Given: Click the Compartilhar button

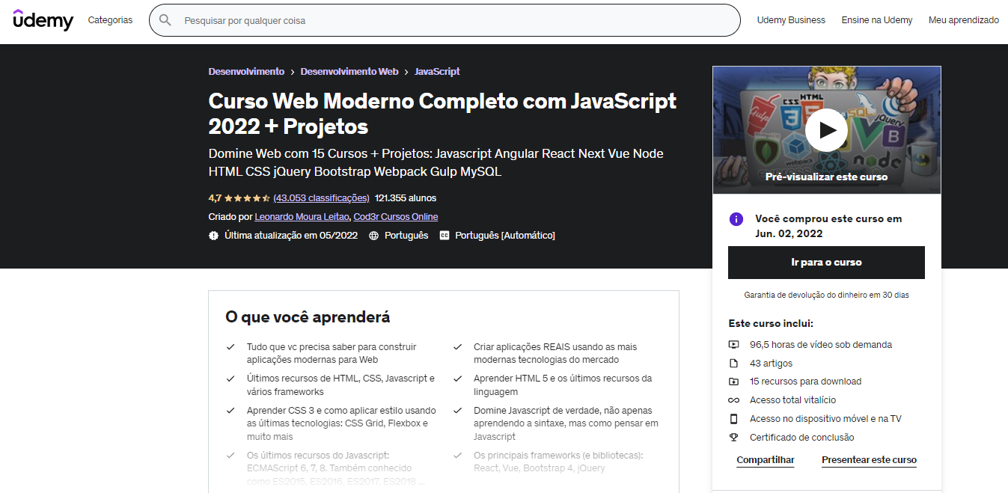Looking at the screenshot, I should click(766, 460).
